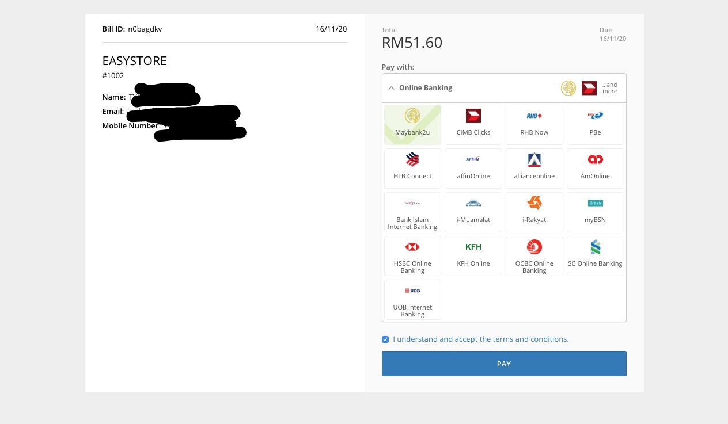Screen dimensions: 728x424
Task: Select Bank Islam Internet Banking
Action: [x=412, y=212]
